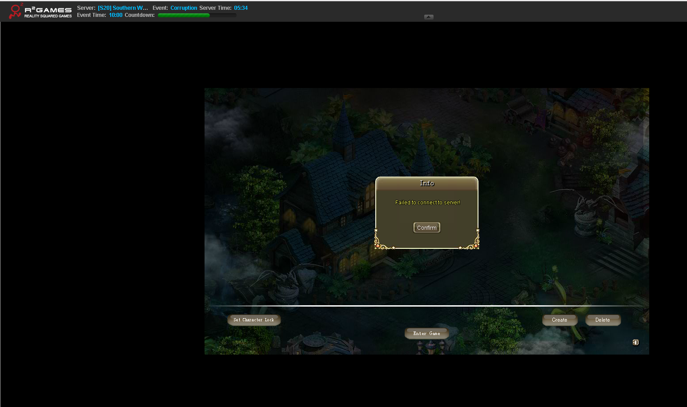This screenshot has height=407, width=687.
Task: Click the Info dialog's bottom-right corner ornament
Action: click(472, 243)
